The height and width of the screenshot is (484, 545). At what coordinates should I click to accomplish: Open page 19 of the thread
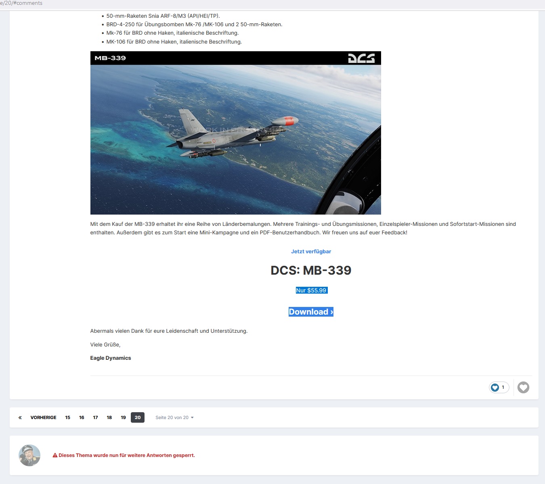pyautogui.click(x=123, y=417)
